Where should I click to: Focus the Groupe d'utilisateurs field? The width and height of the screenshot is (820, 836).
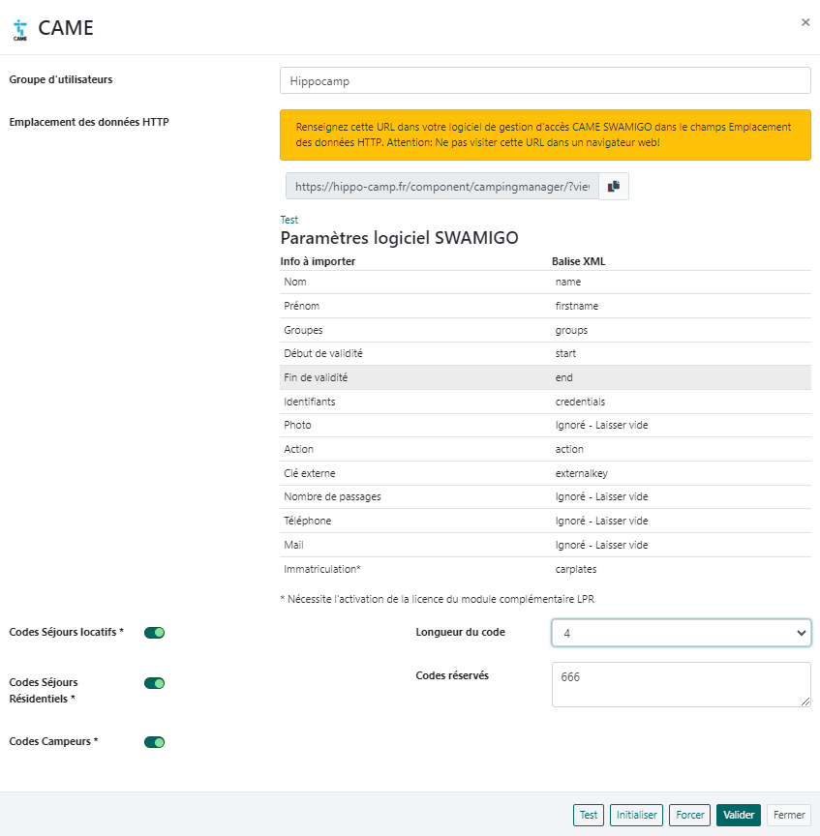[544, 81]
